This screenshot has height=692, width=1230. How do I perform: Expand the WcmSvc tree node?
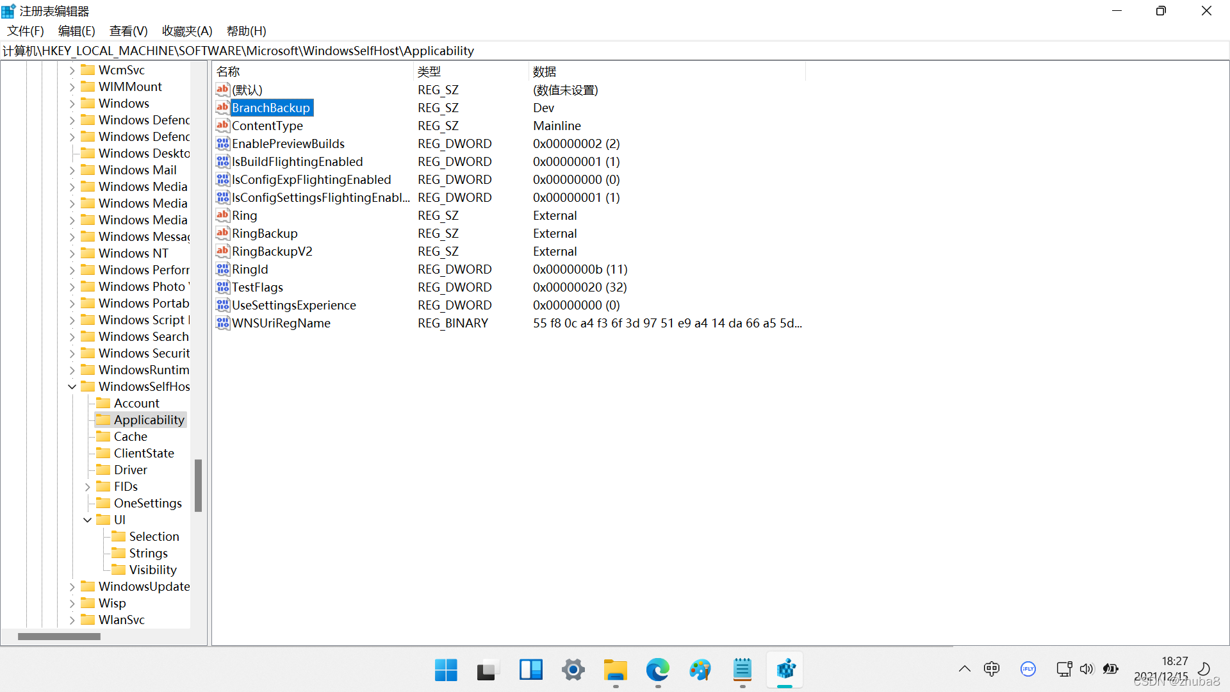(72, 70)
